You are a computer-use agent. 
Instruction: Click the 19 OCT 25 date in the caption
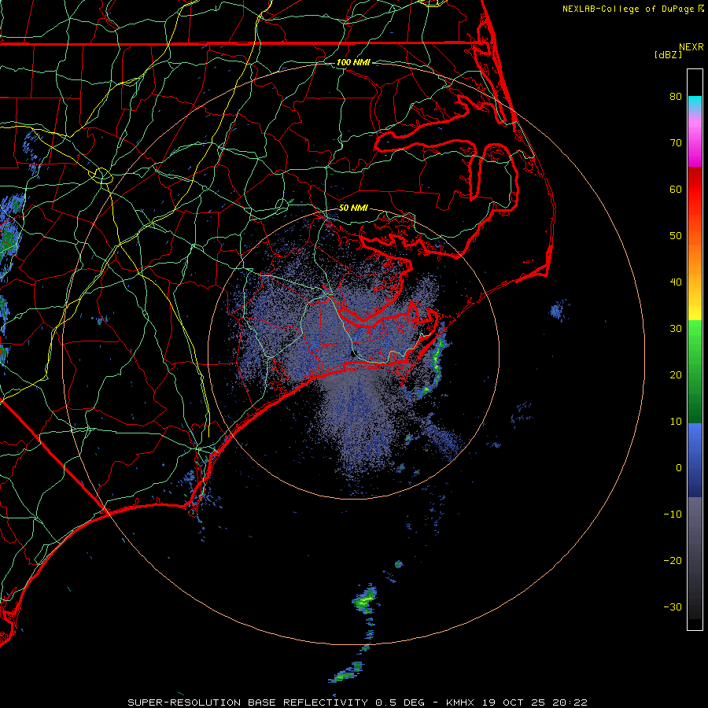(515, 702)
